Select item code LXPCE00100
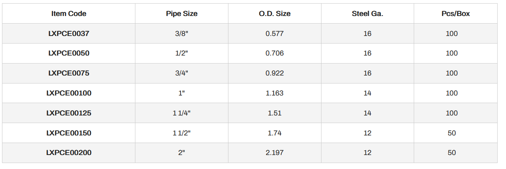The height and width of the screenshot is (169, 506). 69,93
